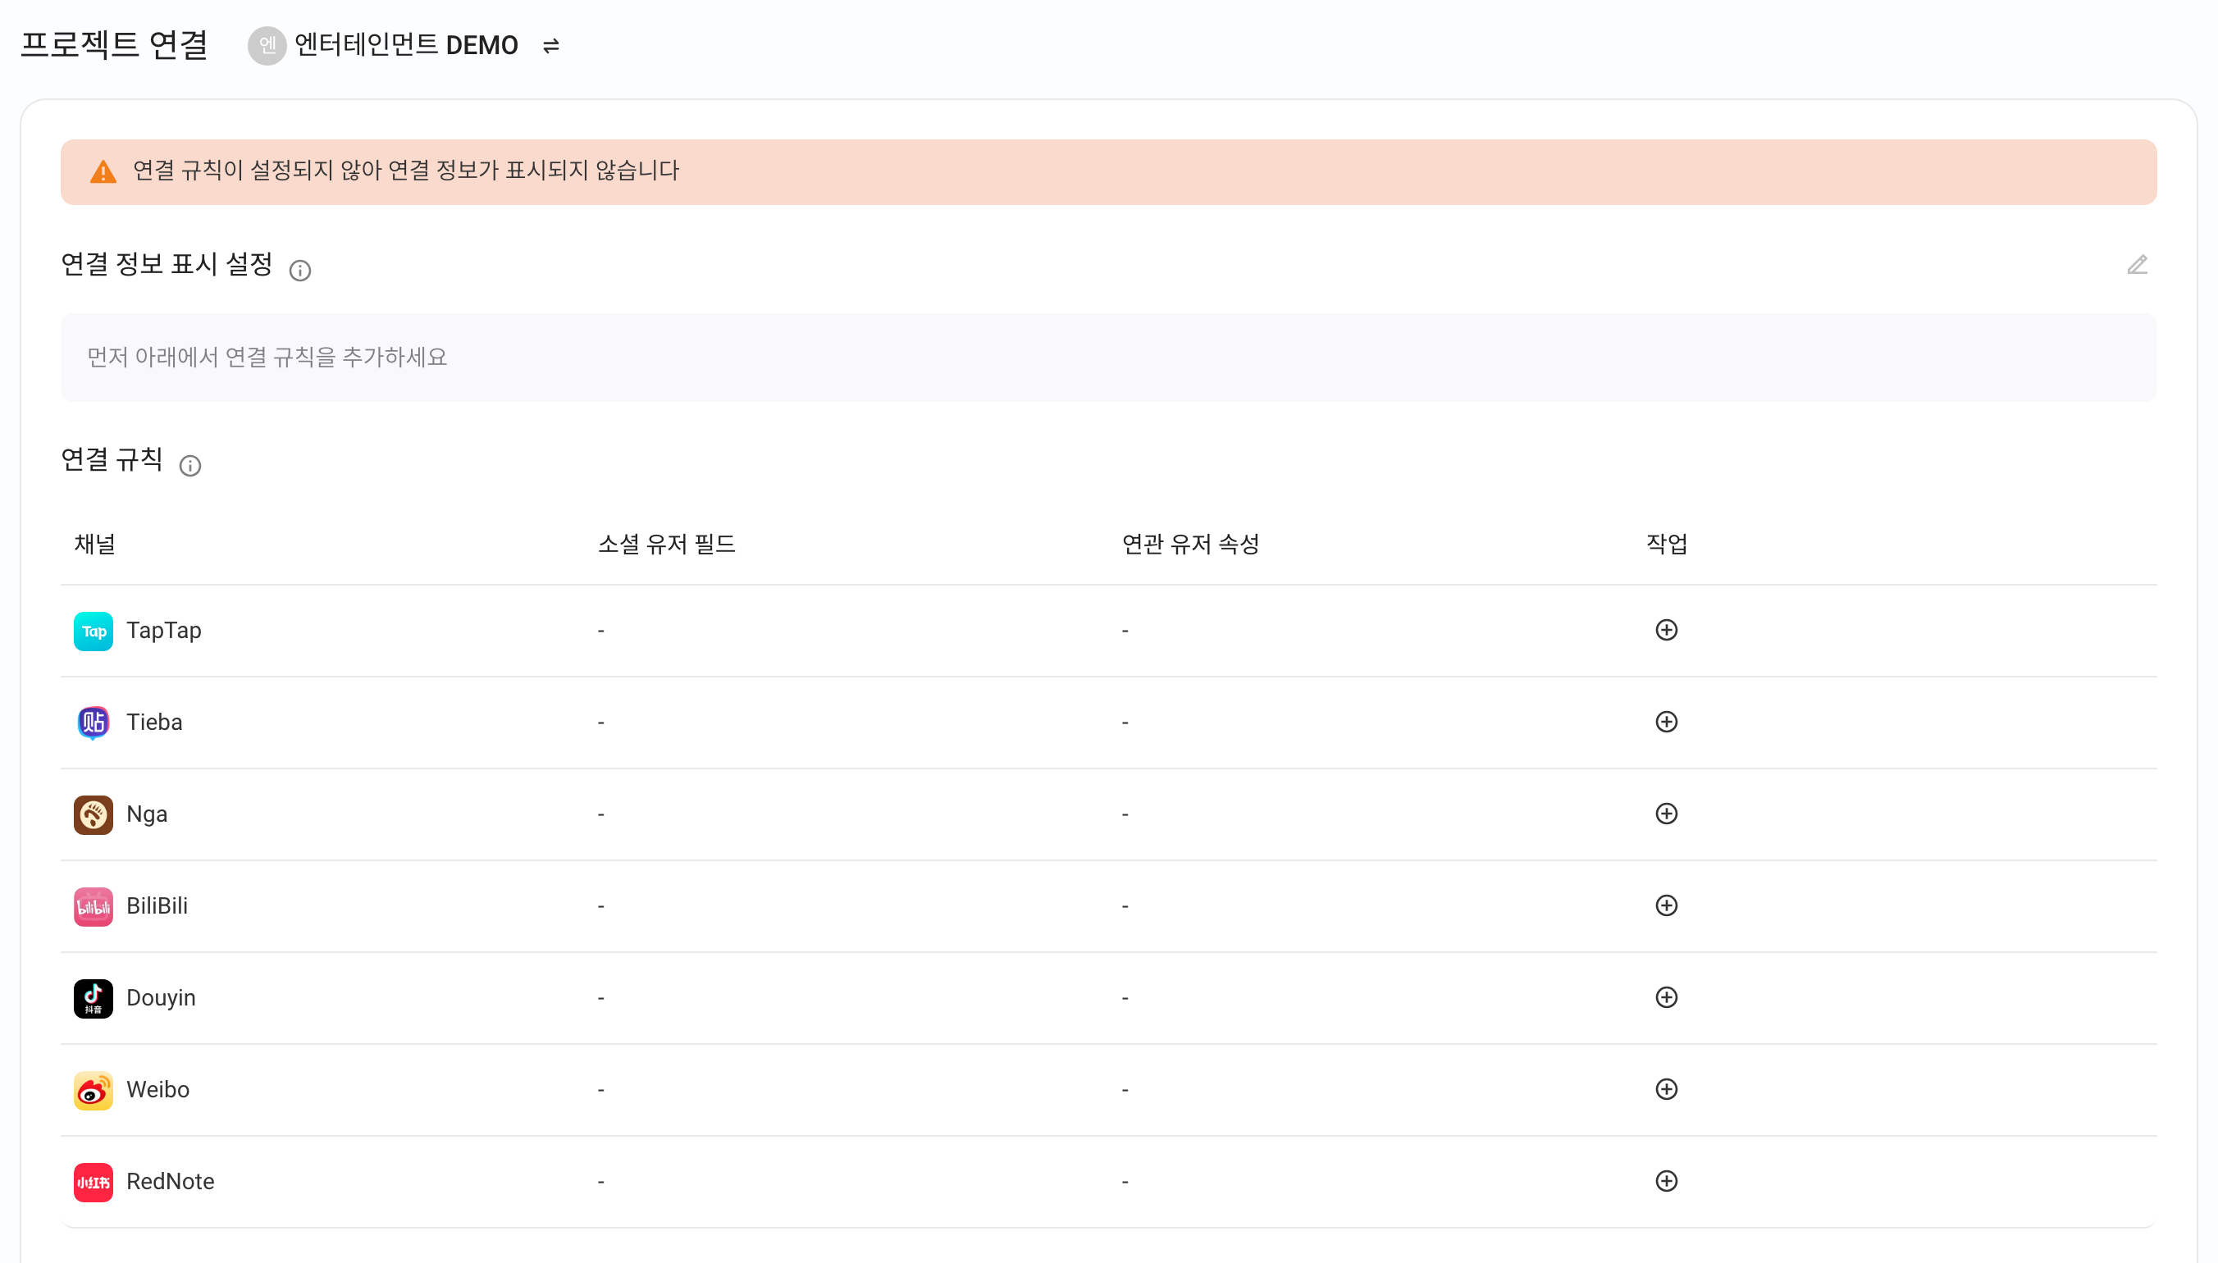Screen dimensions: 2218x1263
Task: Select the Douyin channel name
Action: point(162,998)
